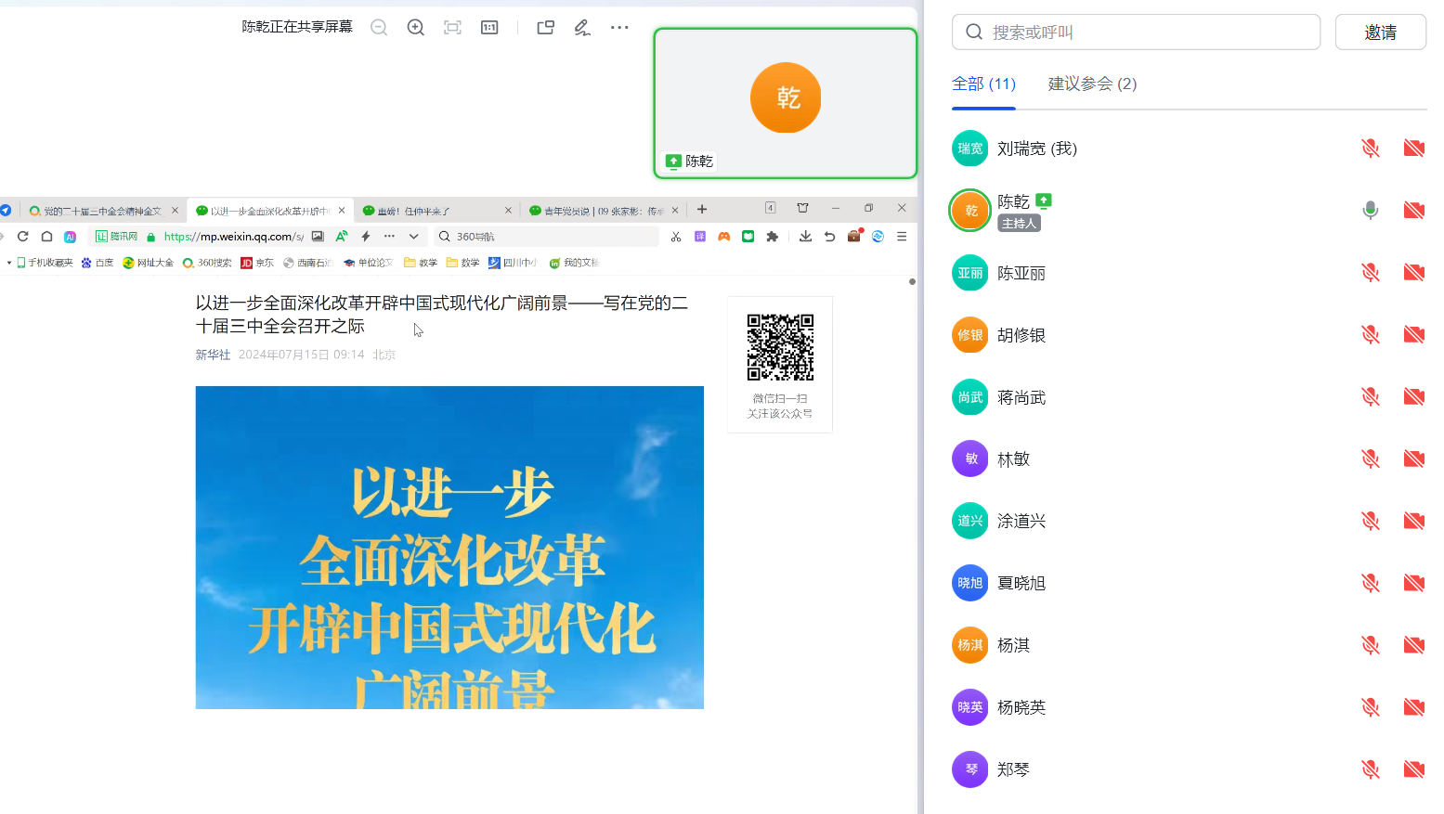Viewport: 1444px width, 814px height.
Task: Open the browser downloads icon
Action: (805, 237)
